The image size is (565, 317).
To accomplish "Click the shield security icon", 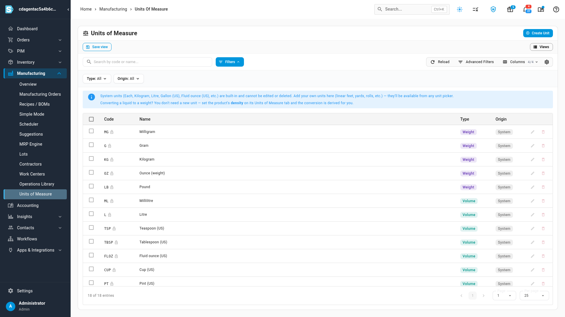I will [493, 9].
